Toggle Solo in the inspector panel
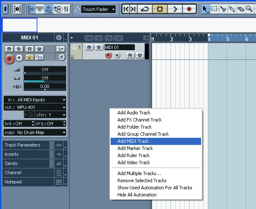 [19, 49]
